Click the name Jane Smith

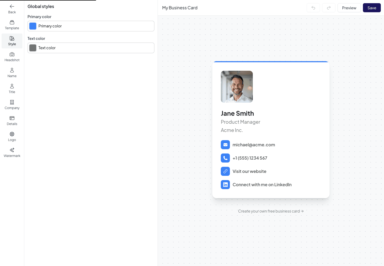(237, 113)
